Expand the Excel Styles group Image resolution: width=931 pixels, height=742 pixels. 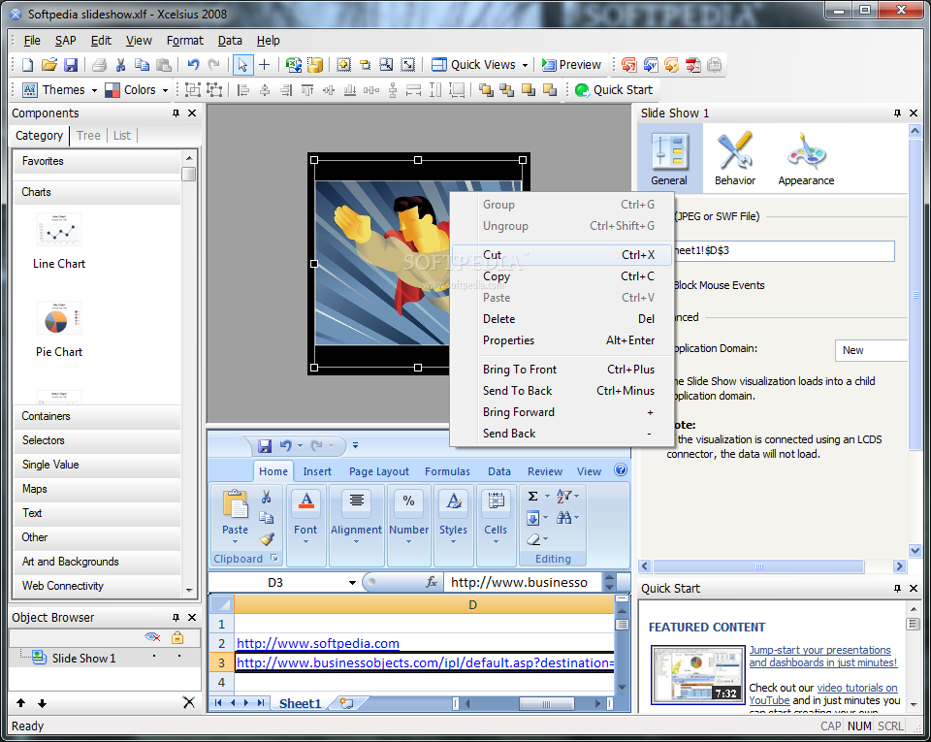pyautogui.click(x=453, y=541)
